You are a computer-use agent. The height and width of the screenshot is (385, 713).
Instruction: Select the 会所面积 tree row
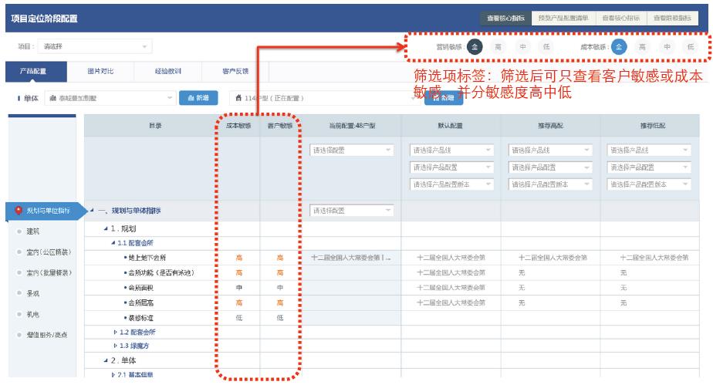point(142,289)
